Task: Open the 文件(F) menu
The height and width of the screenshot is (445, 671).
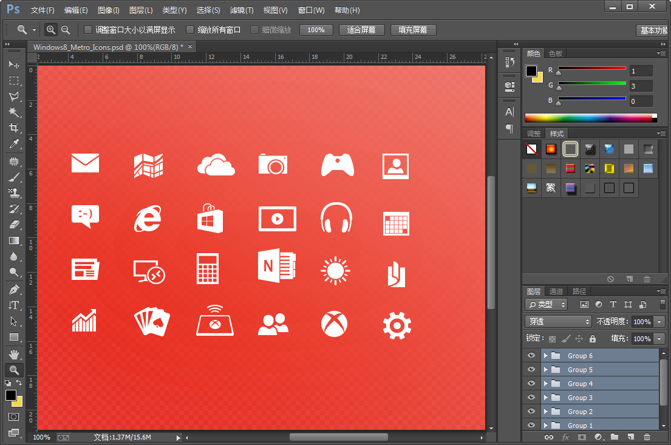Action: coord(43,10)
